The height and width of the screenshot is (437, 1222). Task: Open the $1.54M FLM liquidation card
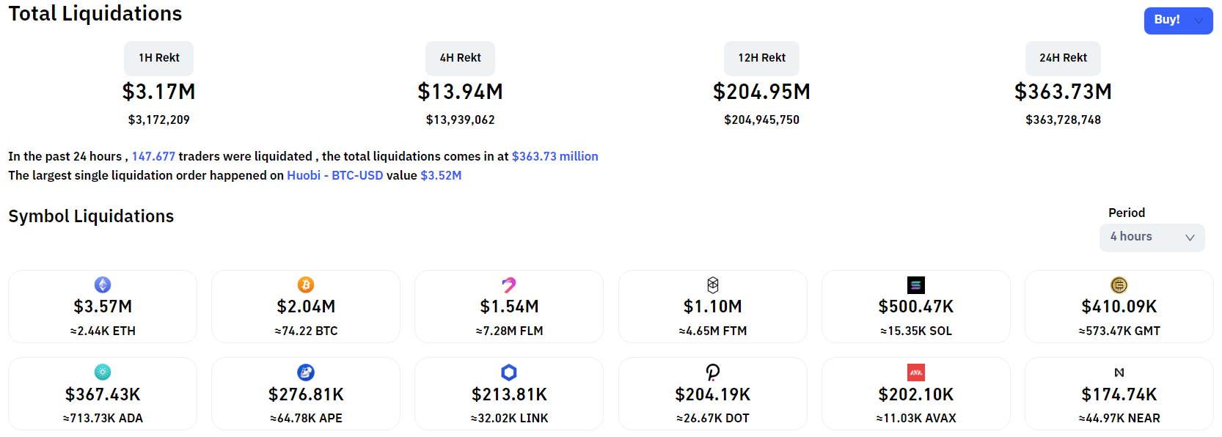[509, 308]
